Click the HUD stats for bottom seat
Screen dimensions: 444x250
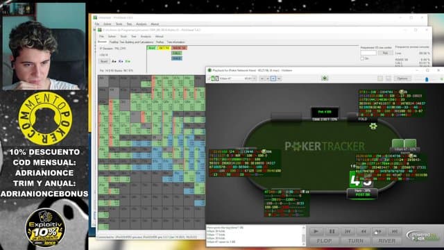[287, 203]
